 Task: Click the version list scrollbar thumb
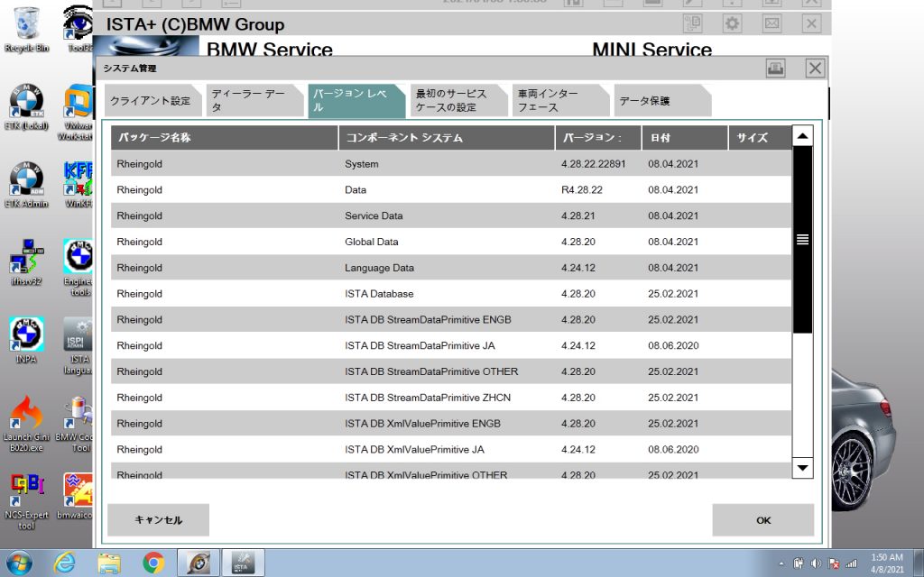click(x=802, y=240)
